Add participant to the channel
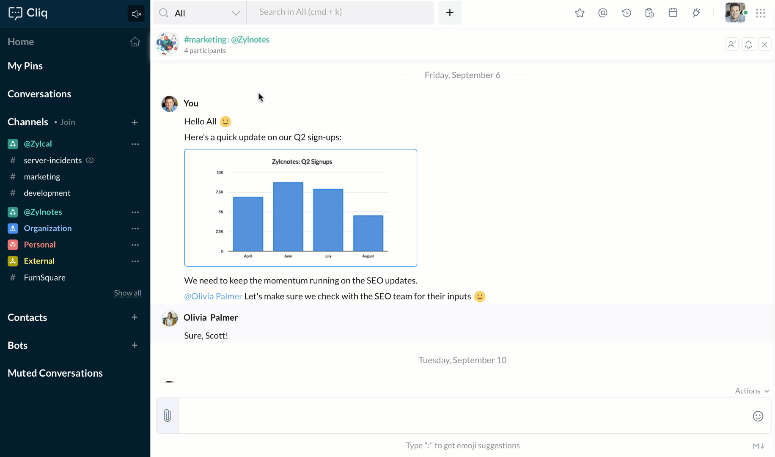Image resolution: width=775 pixels, height=457 pixels. [x=732, y=44]
